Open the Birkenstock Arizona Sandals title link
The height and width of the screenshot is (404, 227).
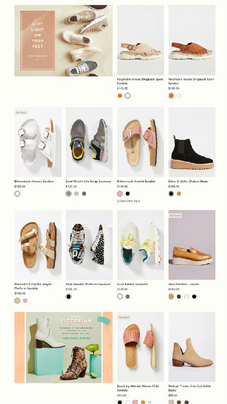click(x=34, y=181)
